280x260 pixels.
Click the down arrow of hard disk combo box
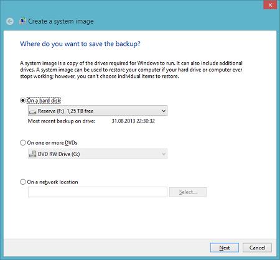pos(164,111)
